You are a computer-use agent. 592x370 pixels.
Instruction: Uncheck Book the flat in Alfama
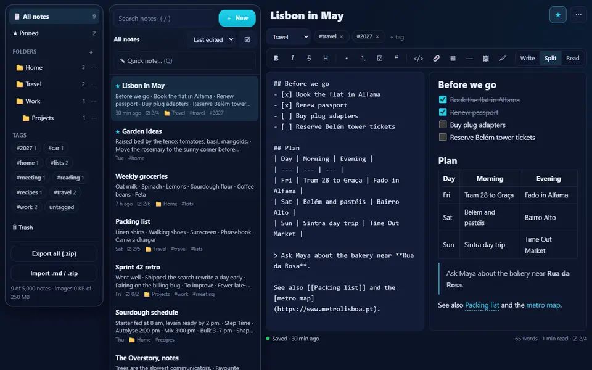click(443, 100)
